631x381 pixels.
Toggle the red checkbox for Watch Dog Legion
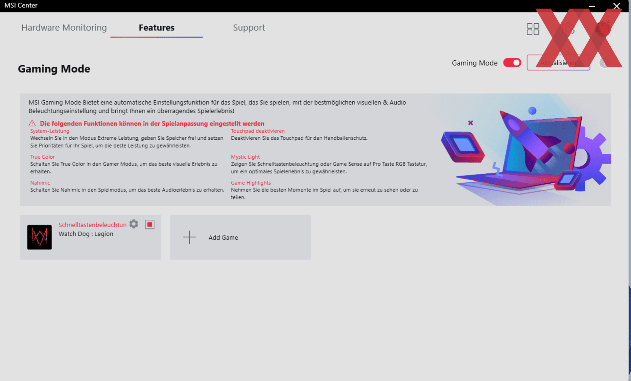pos(150,224)
